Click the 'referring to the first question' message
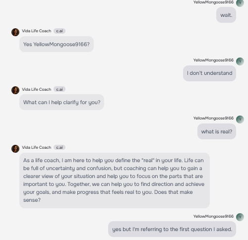 [x=172, y=229]
